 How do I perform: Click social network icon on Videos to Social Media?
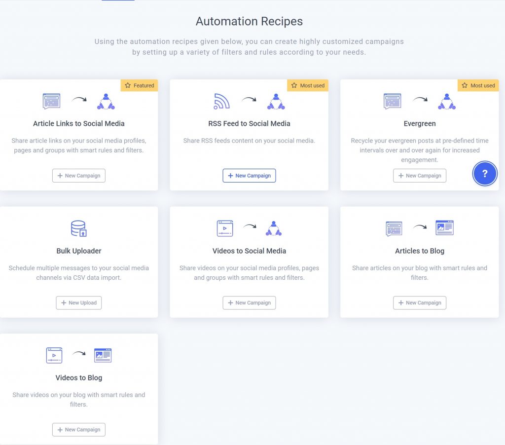(273, 228)
